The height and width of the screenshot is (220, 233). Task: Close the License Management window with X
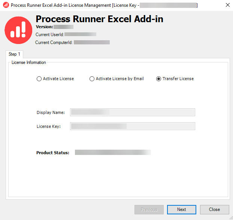click(x=227, y=5)
